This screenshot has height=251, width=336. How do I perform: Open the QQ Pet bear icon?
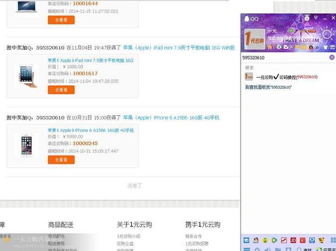321,240
